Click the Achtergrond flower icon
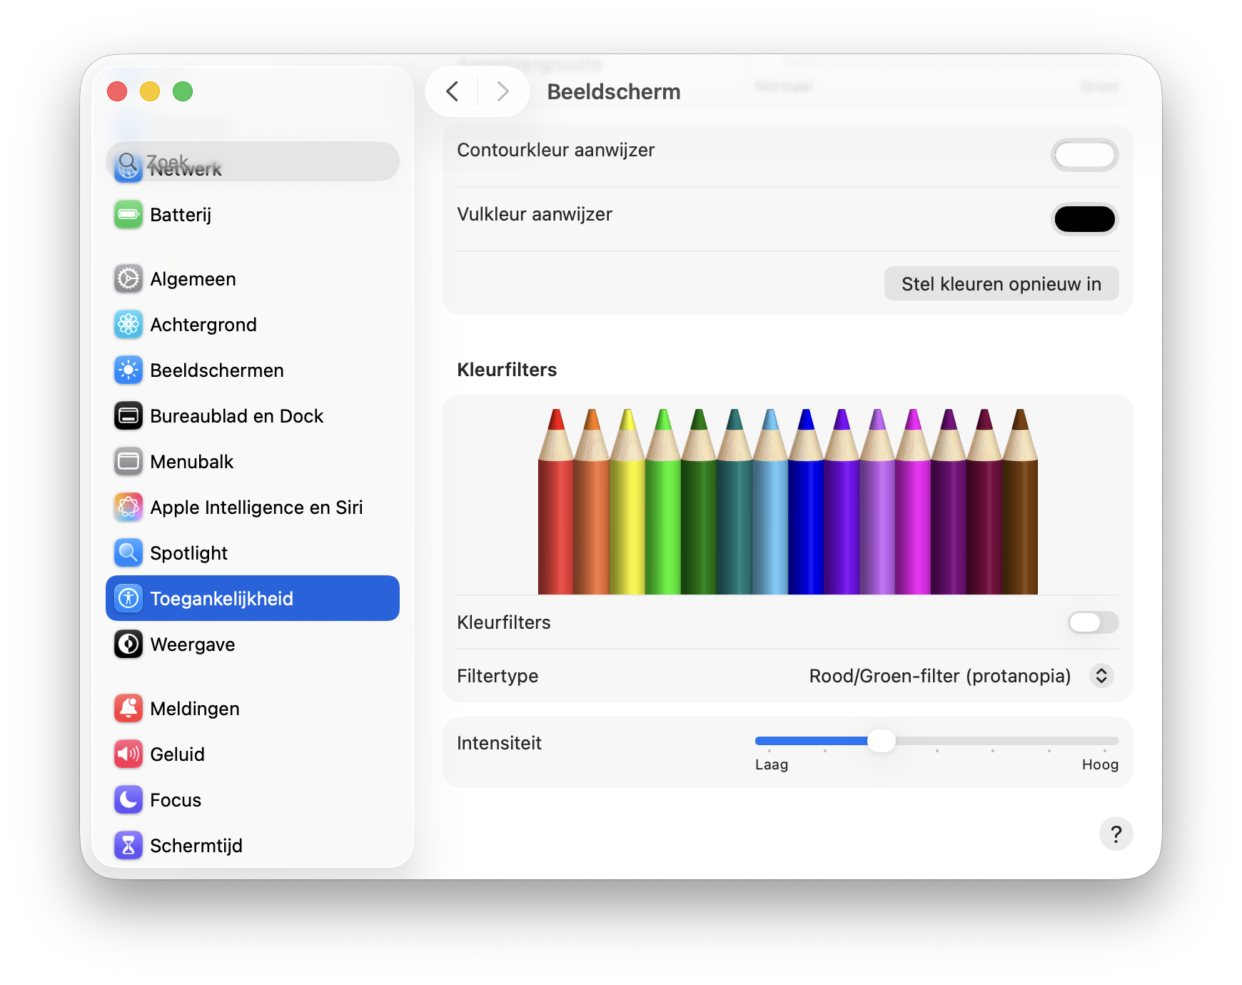 pyautogui.click(x=128, y=325)
